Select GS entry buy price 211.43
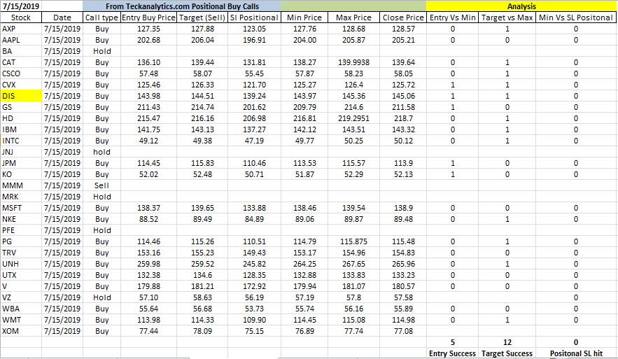The width and height of the screenshot is (618, 359). (x=148, y=107)
